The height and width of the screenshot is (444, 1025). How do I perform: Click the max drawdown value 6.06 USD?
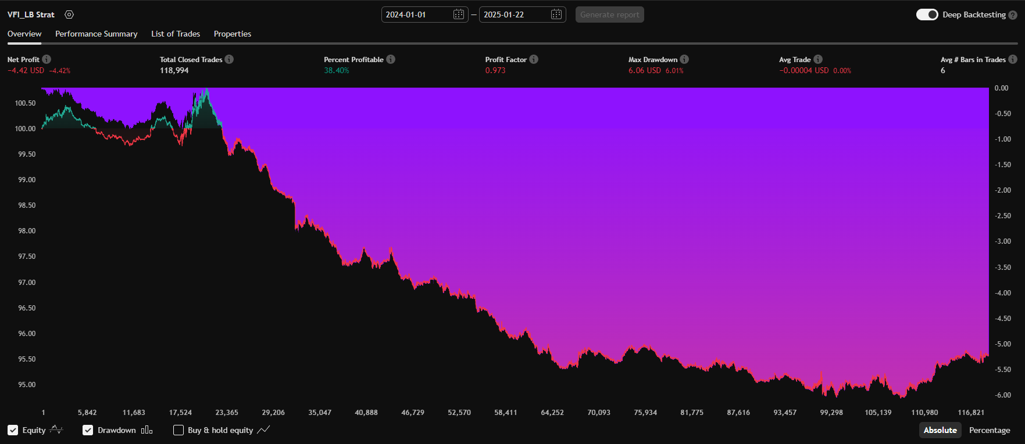tap(645, 70)
